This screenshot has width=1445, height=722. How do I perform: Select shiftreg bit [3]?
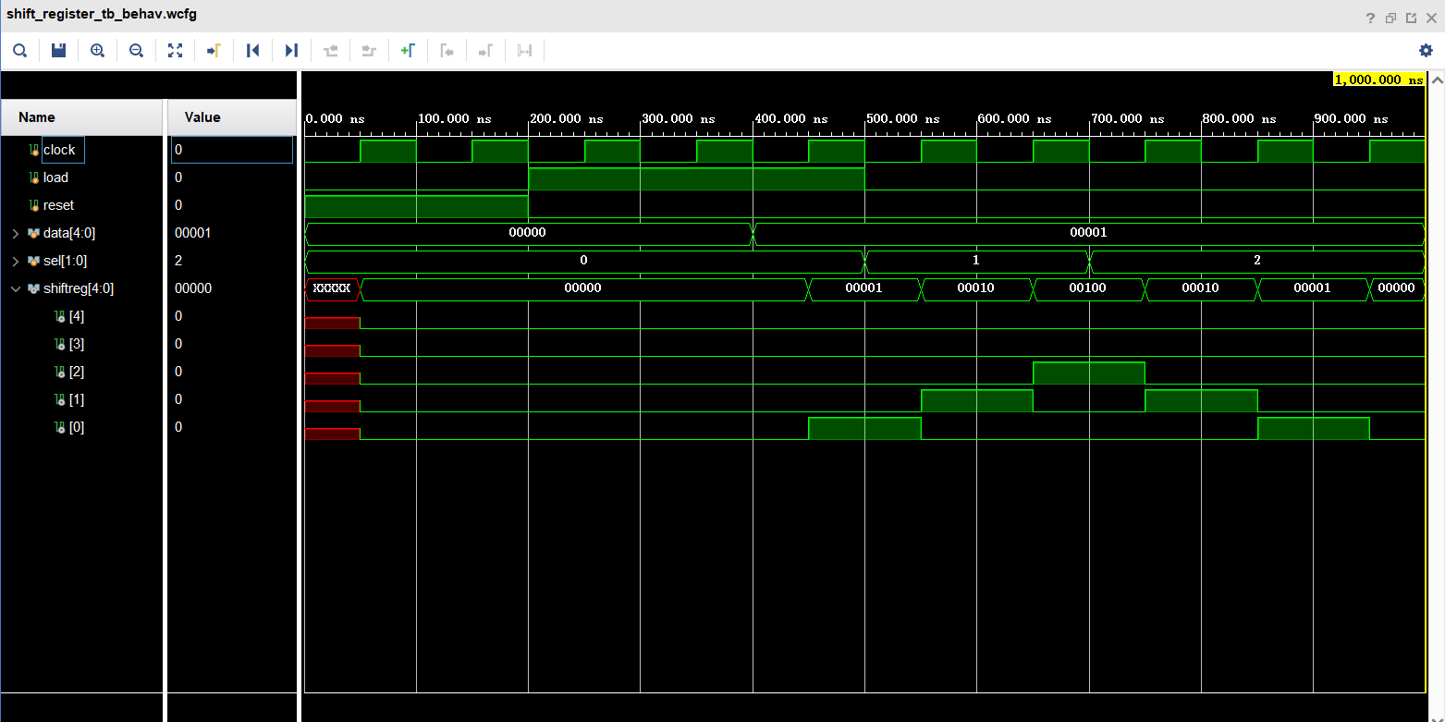(x=77, y=344)
